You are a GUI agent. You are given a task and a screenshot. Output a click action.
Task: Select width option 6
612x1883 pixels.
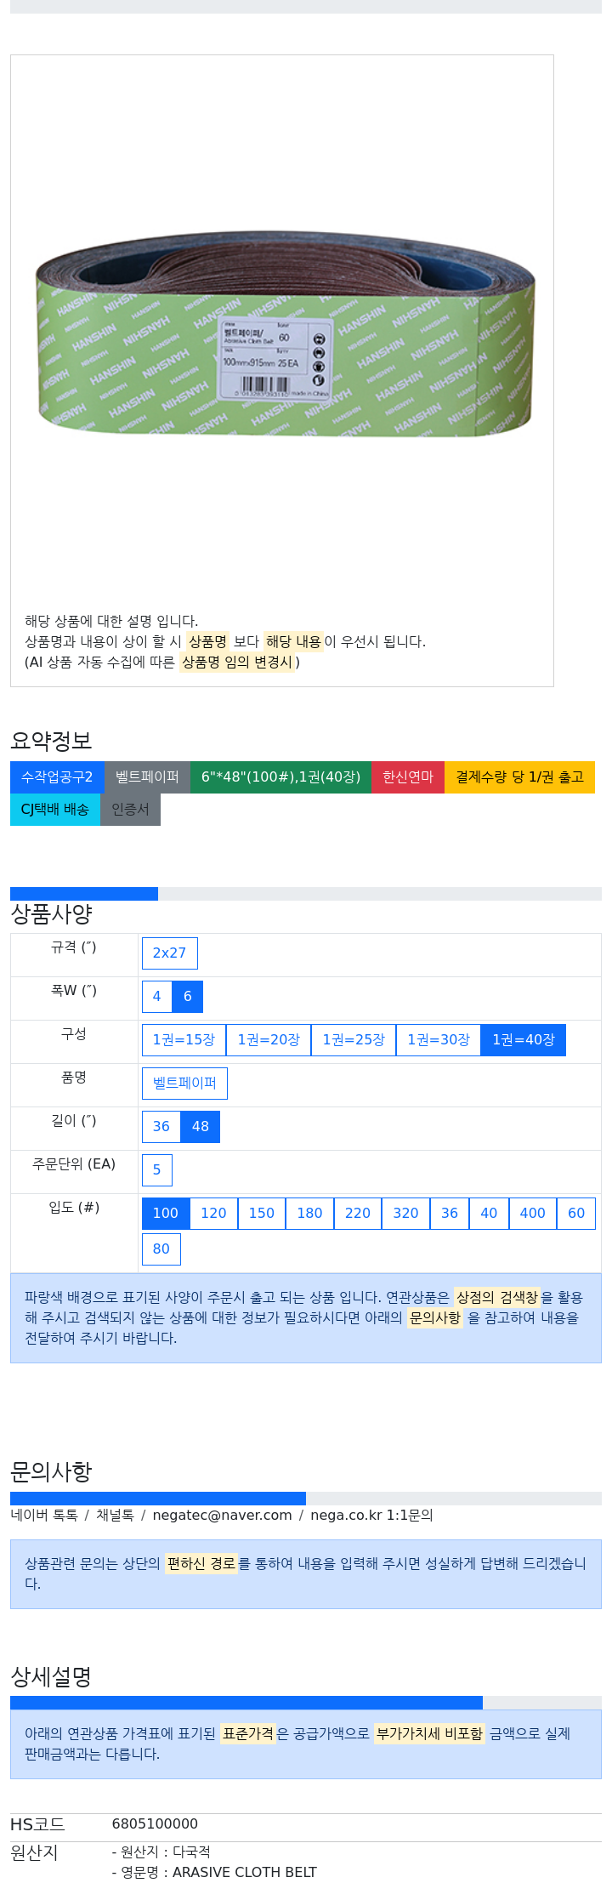coord(187,997)
